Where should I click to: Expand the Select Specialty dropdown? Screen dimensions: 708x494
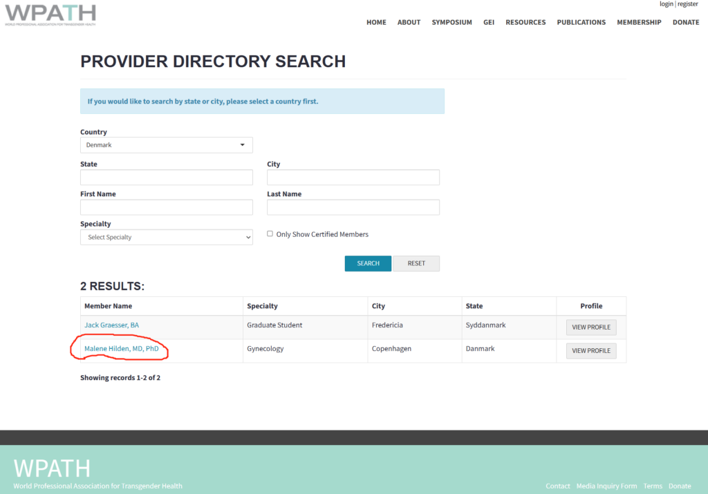click(167, 237)
